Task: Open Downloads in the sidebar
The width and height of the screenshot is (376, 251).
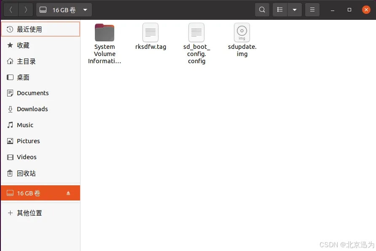Action: (40, 109)
